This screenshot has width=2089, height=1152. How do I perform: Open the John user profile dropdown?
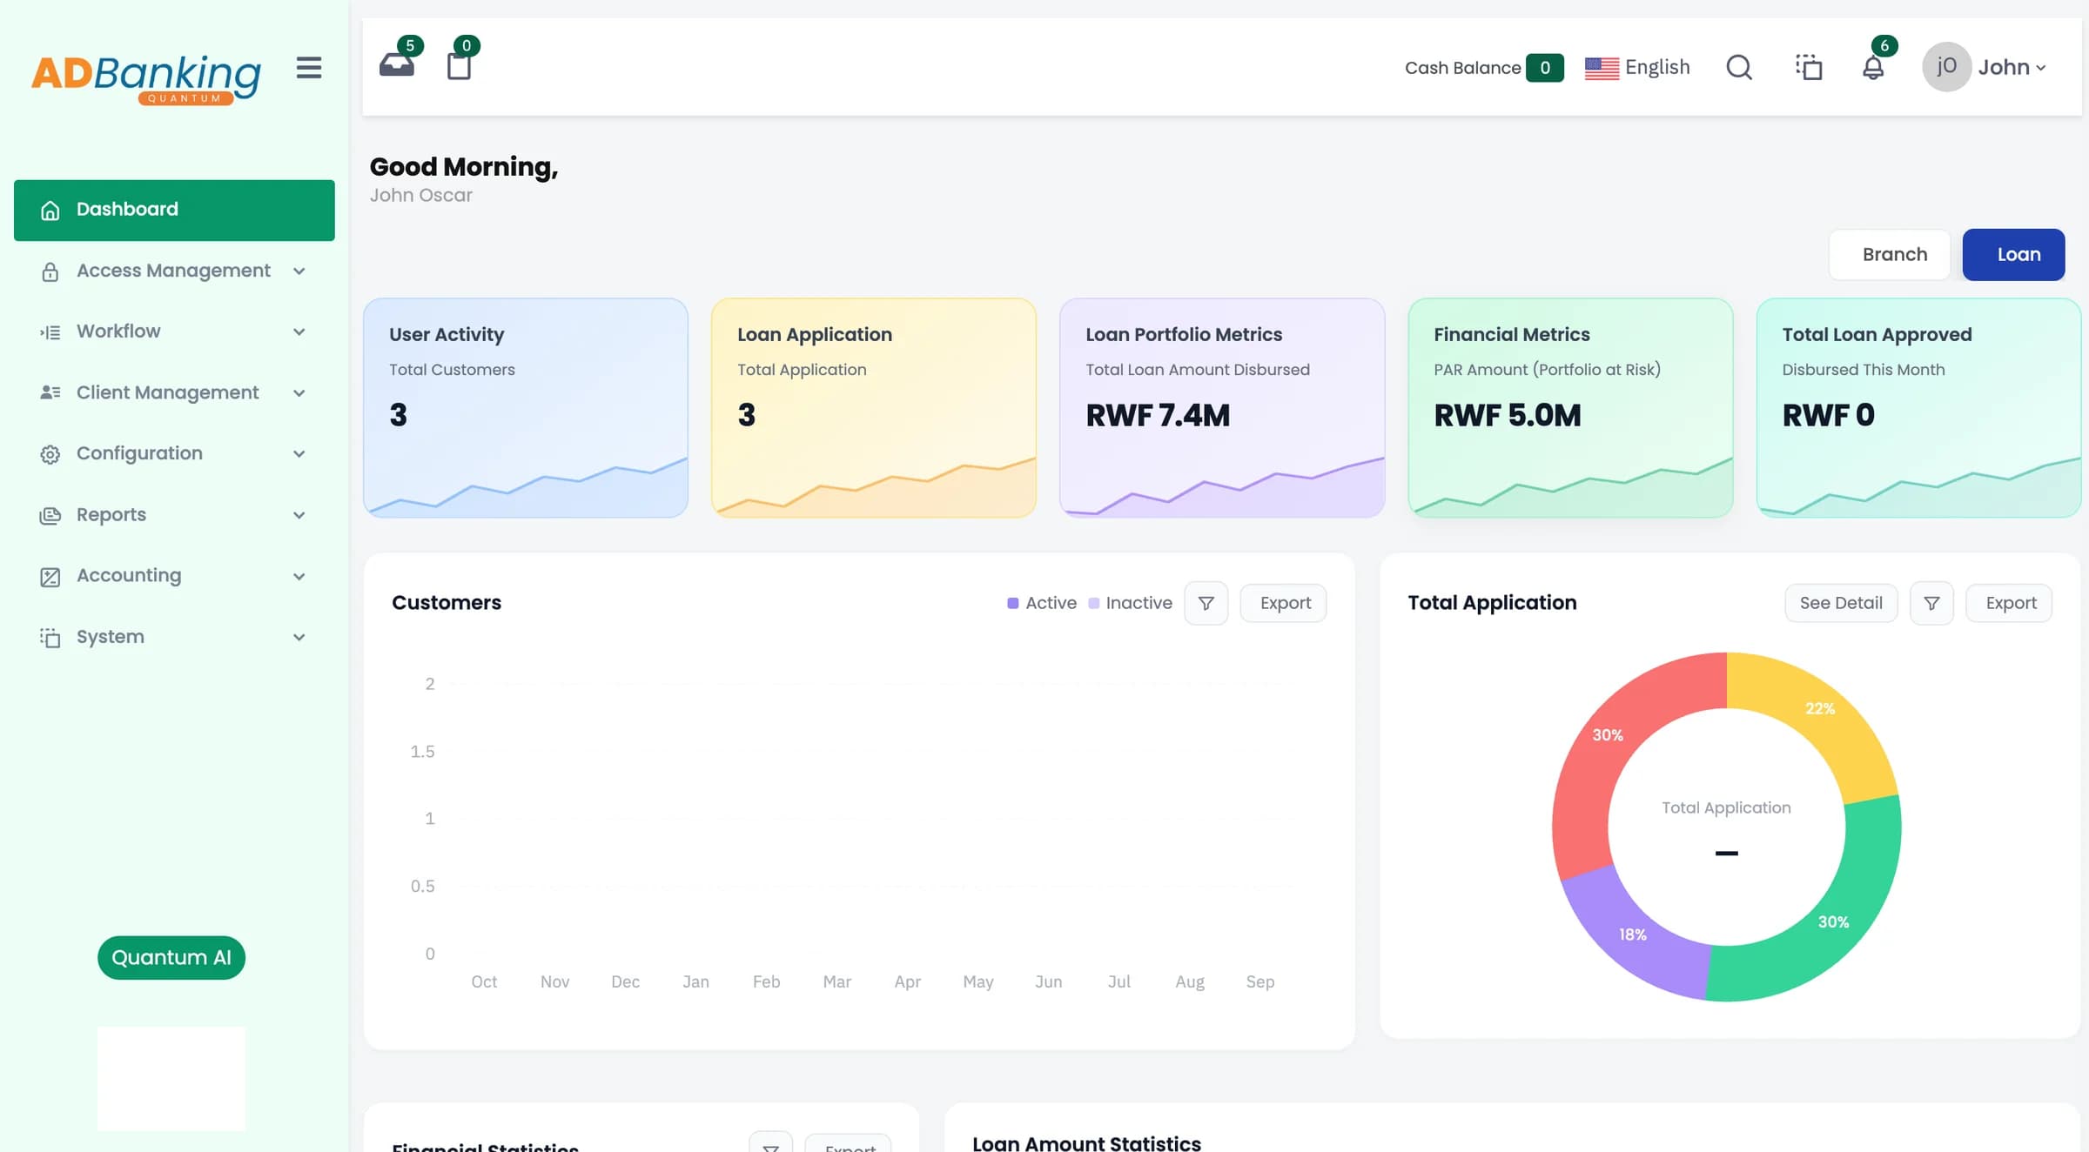pos(1985,67)
